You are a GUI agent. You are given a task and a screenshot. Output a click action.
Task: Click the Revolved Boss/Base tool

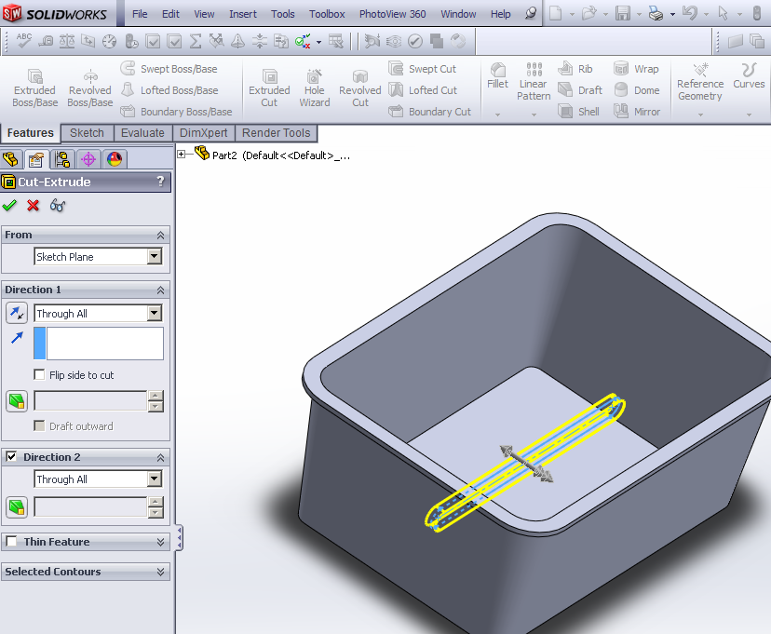coord(90,88)
